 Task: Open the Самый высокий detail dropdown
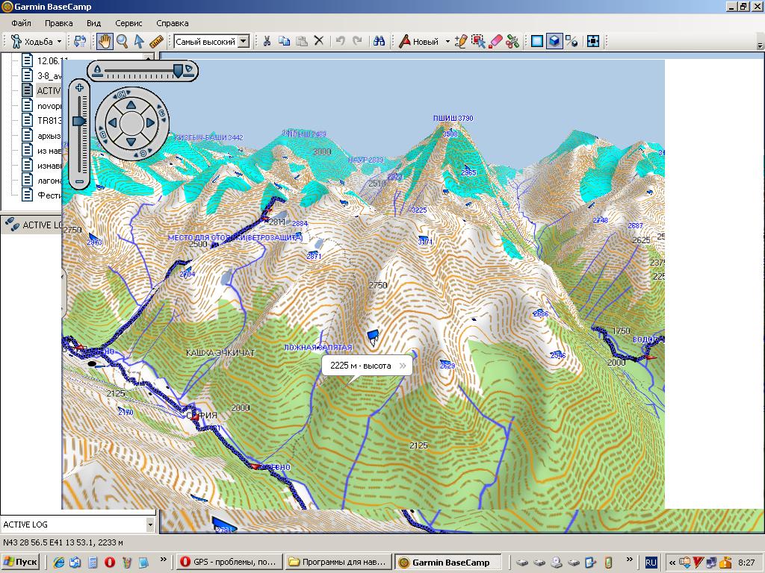coord(243,42)
